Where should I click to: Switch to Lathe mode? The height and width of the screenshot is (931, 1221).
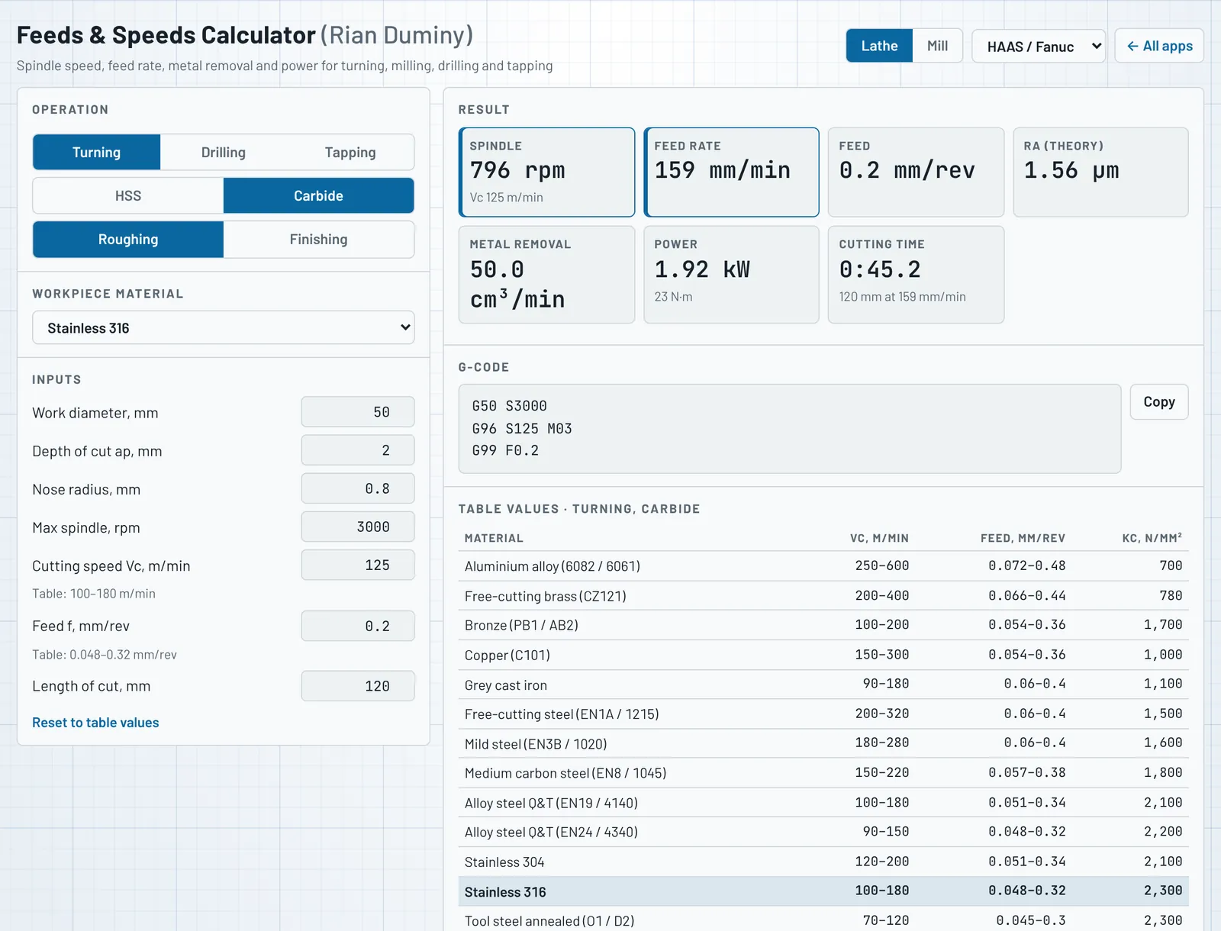point(879,46)
